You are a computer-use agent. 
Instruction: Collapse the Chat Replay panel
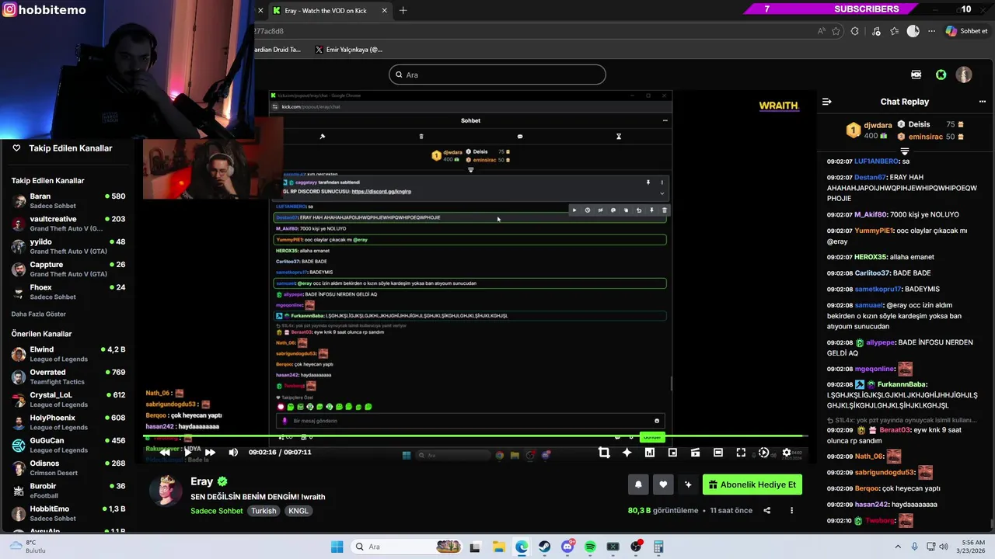click(x=827, y=102)
